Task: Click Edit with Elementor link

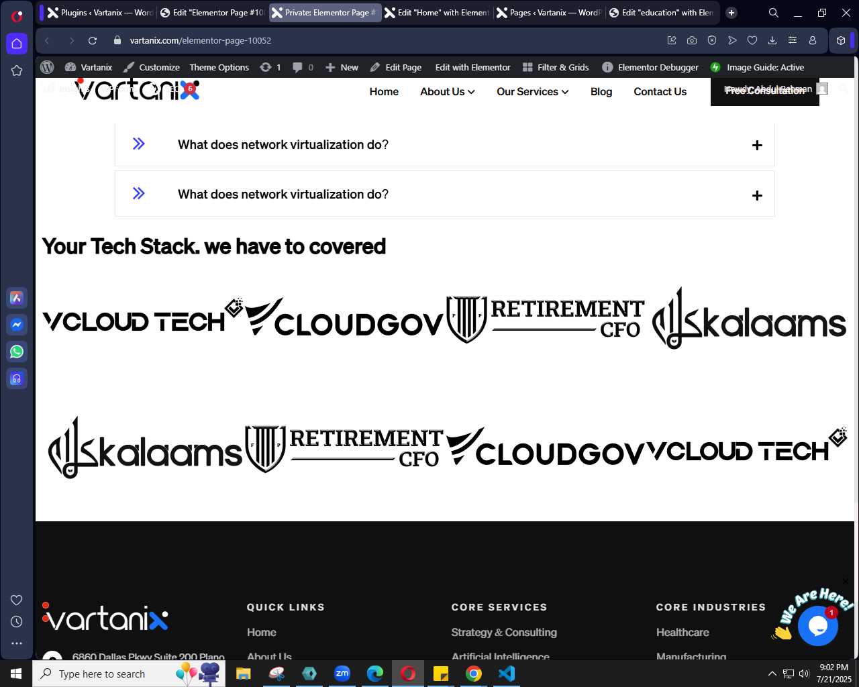Action: pyautogui.click(x=472, y=67)
